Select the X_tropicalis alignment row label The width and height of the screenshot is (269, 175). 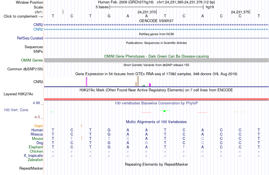(x=33, y=156)
